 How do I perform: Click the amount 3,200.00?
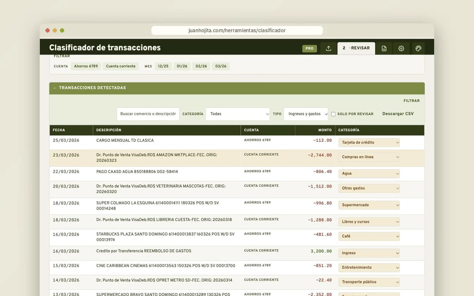(x=321, y=251)
